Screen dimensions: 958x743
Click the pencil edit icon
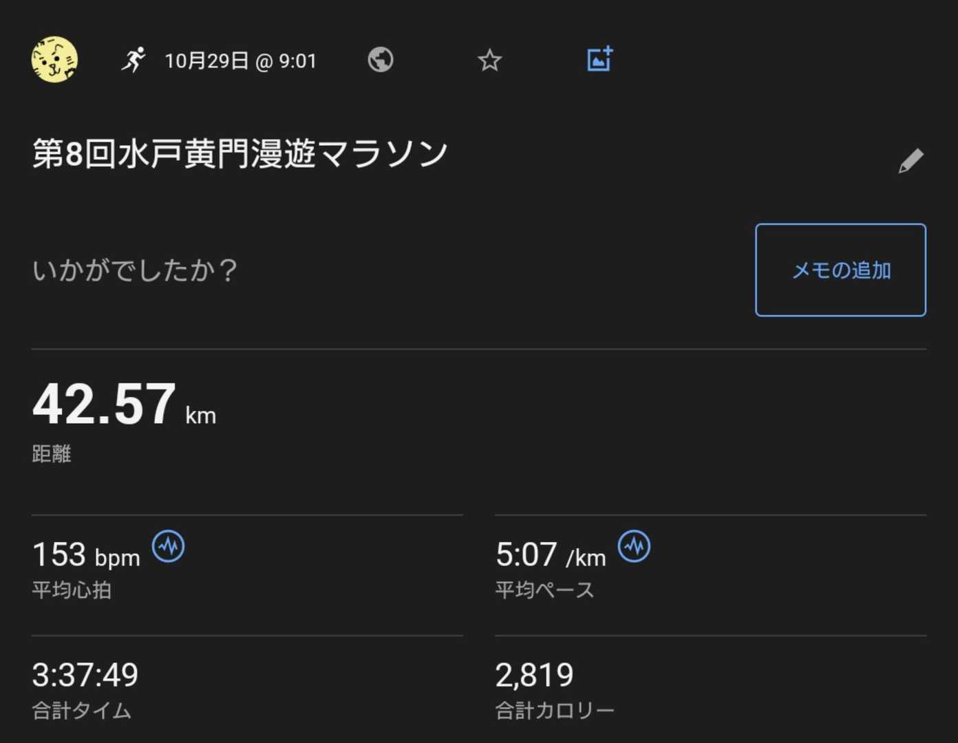[910, 162]
